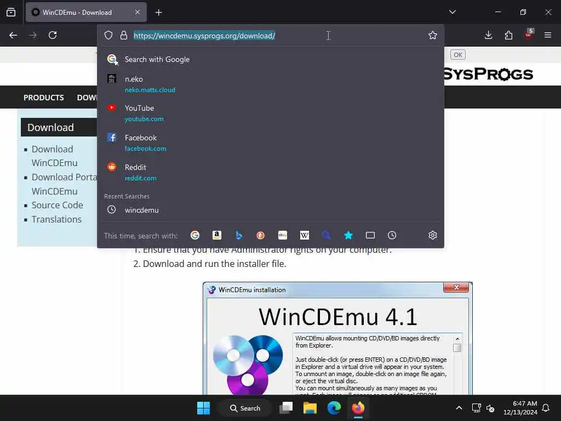
Task: Expand the list all tabs chevron
Action: (452, 12)
